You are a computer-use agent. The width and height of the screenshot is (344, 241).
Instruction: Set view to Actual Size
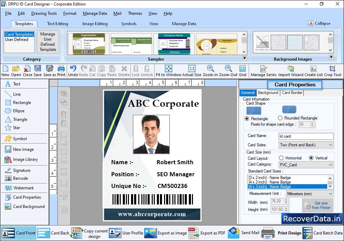click(x=192, y=71)
